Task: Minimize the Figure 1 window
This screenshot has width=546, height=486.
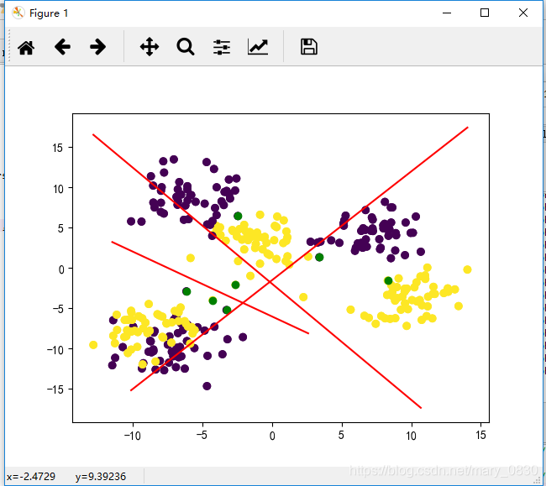Action: [x=447, y=13]
